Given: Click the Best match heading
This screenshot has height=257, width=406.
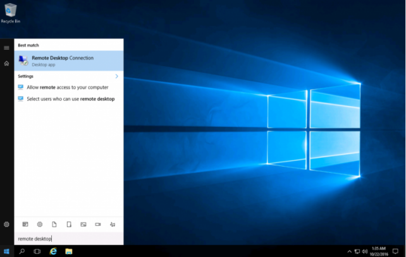Looking at the screenshot, I should (28, 45).
